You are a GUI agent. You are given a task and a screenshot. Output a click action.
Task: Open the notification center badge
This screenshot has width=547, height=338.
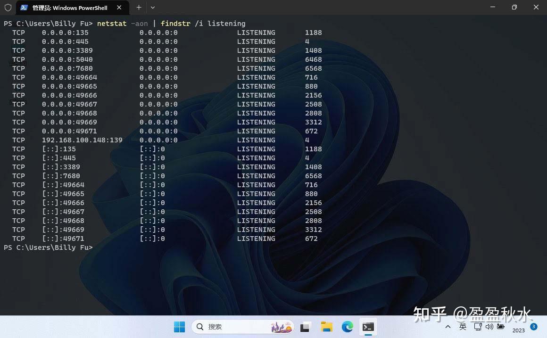pyautogui.click(x=534, y=326)
